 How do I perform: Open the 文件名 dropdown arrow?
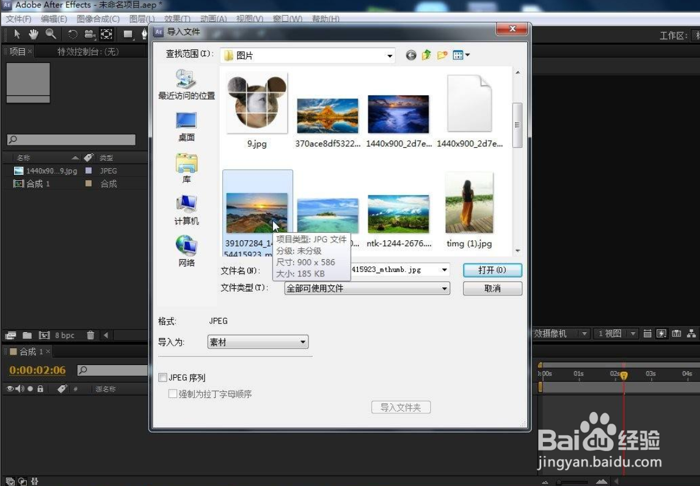coord(444,270)
